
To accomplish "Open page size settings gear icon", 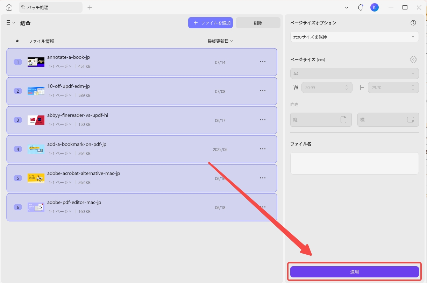I will [413, 59].
